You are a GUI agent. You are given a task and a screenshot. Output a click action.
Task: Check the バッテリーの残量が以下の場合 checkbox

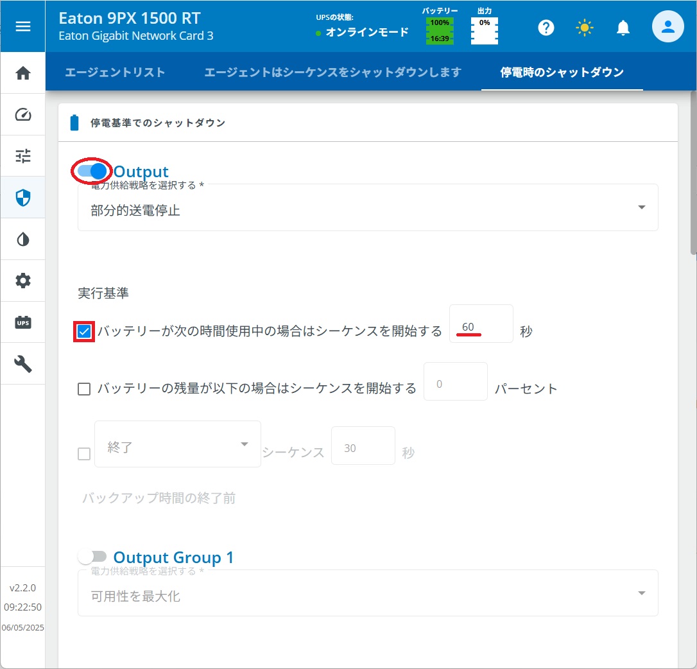(x=84, y=389)
